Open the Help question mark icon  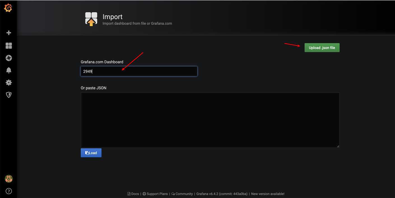(9, 191)
